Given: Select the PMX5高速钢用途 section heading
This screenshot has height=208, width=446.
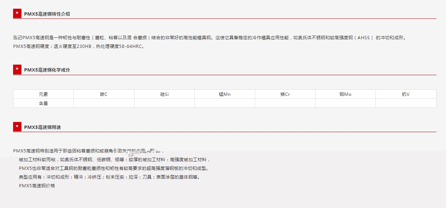Looking at the screenshot, I should click(x=43, y=127).
